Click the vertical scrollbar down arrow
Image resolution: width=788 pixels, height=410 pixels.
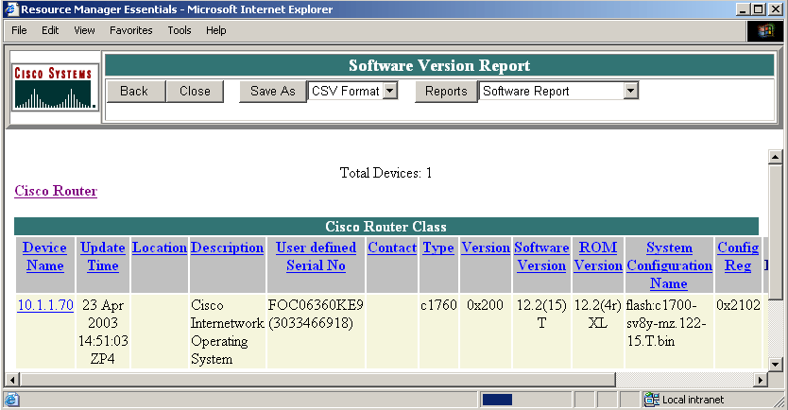pos(776,365)
